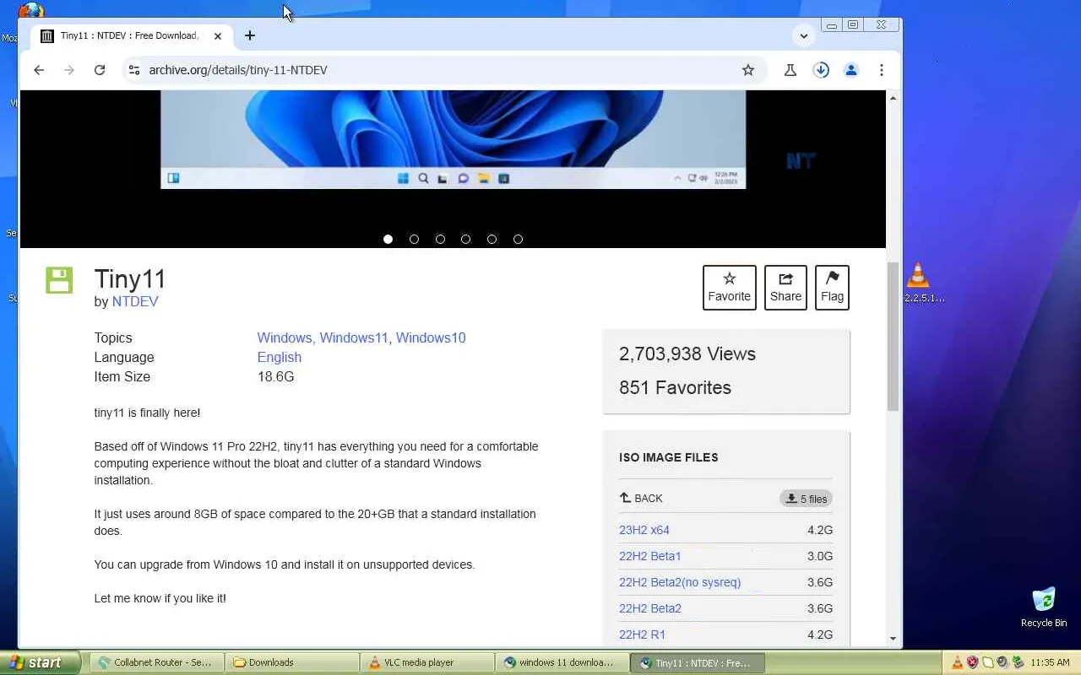Screen dimensions: 1081x675
Task: Click the ISO IMAGE FILES heading
Action: [669, 457]
